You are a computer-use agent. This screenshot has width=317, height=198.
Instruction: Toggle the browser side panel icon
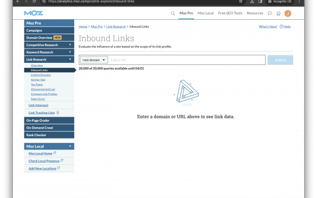tap(260, 1)
